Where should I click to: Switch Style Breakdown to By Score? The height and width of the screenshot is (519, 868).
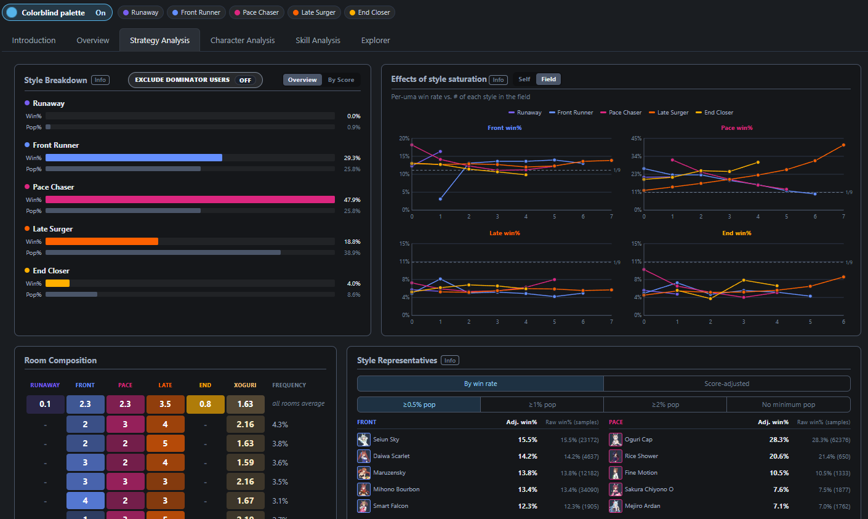point(341,80)
